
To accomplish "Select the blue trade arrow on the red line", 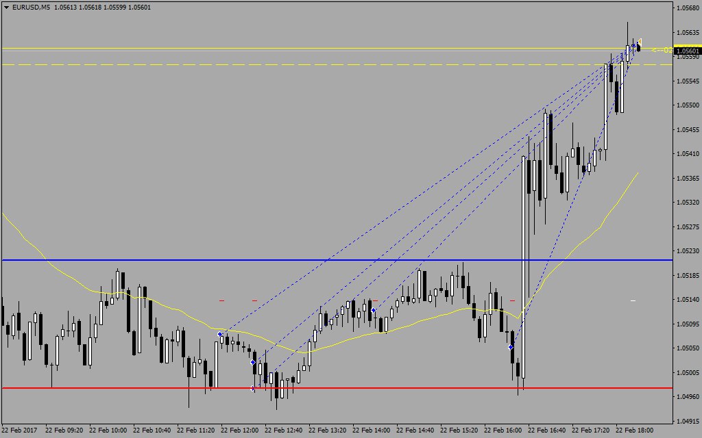I will coord(254,388).
